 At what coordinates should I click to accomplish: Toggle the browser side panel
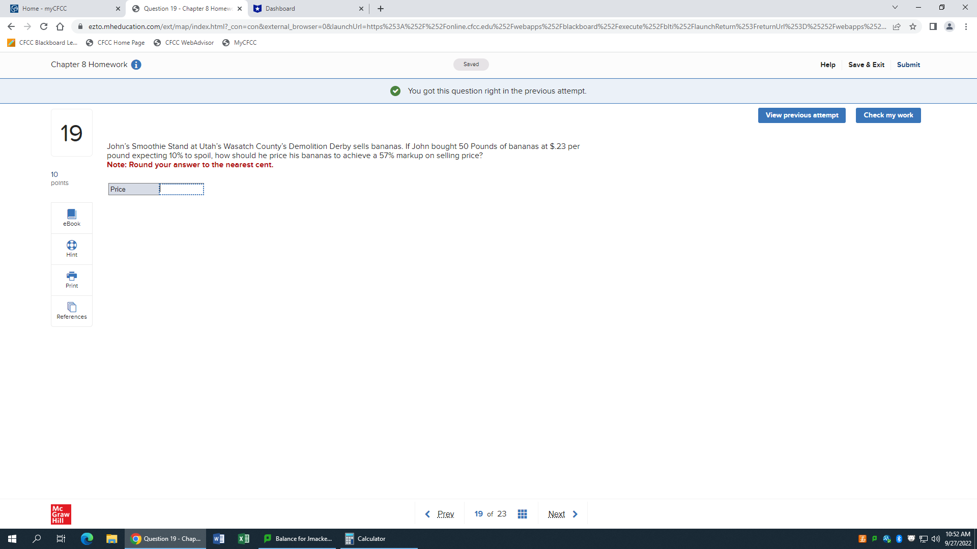[x=933, y=26]
